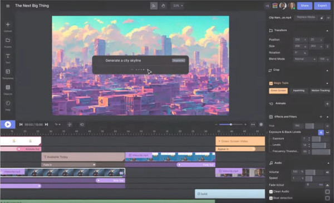Zoom in the timeline with plus

click(x=245, y=124)
